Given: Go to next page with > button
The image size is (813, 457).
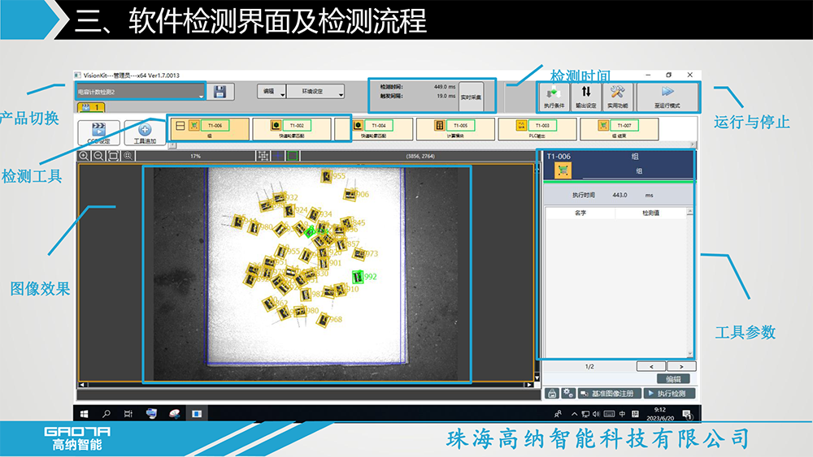Looking at the screenshot, I should coord(681,366).
